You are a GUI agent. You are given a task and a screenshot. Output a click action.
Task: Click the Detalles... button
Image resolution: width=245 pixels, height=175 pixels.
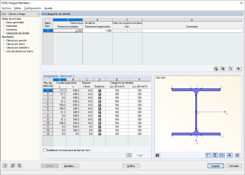(70, 166)
